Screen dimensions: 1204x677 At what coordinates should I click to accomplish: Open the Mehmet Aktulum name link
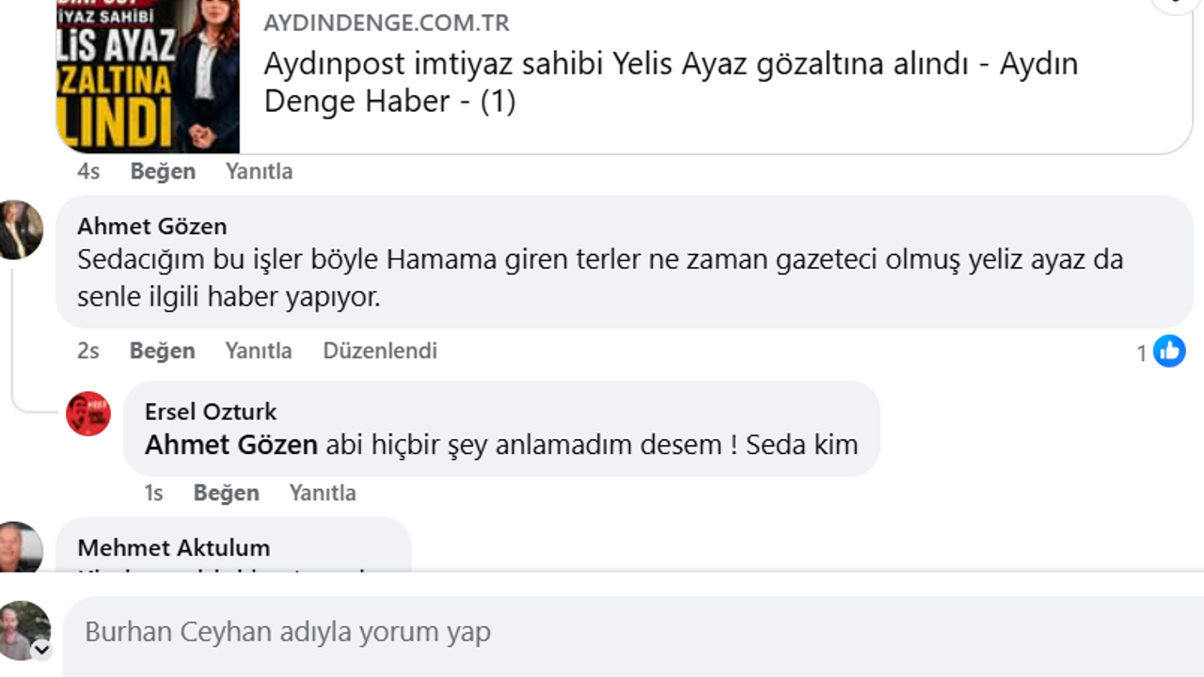[174, 547]
